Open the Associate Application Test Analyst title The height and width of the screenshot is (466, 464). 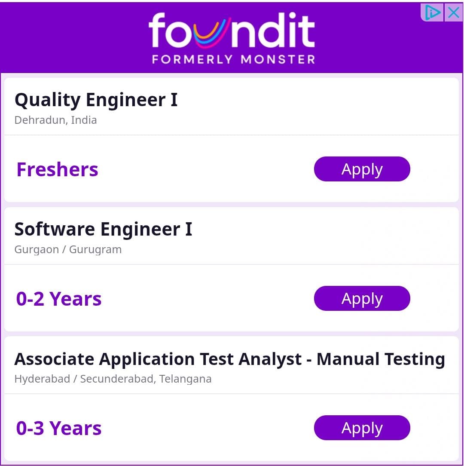click(x=229, y=359)
